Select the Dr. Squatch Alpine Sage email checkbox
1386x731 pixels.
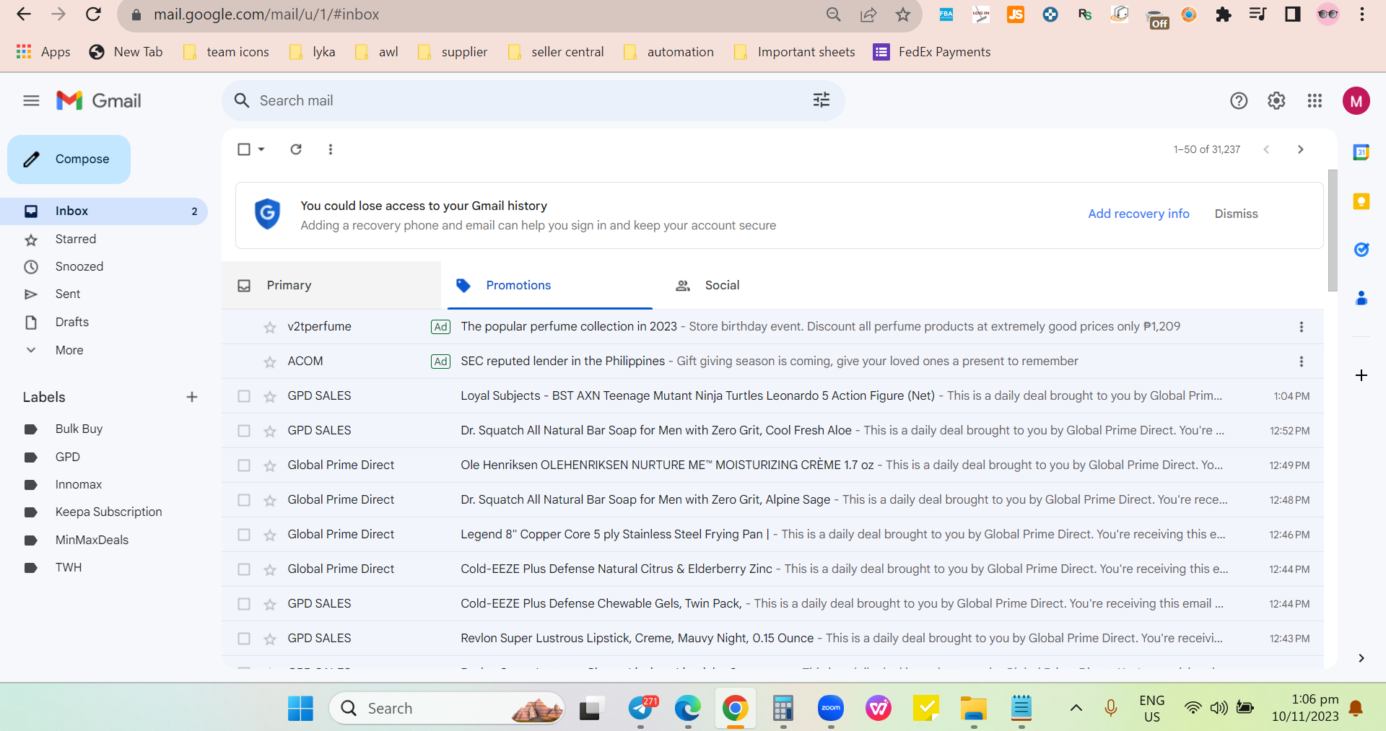pos(244,500)
